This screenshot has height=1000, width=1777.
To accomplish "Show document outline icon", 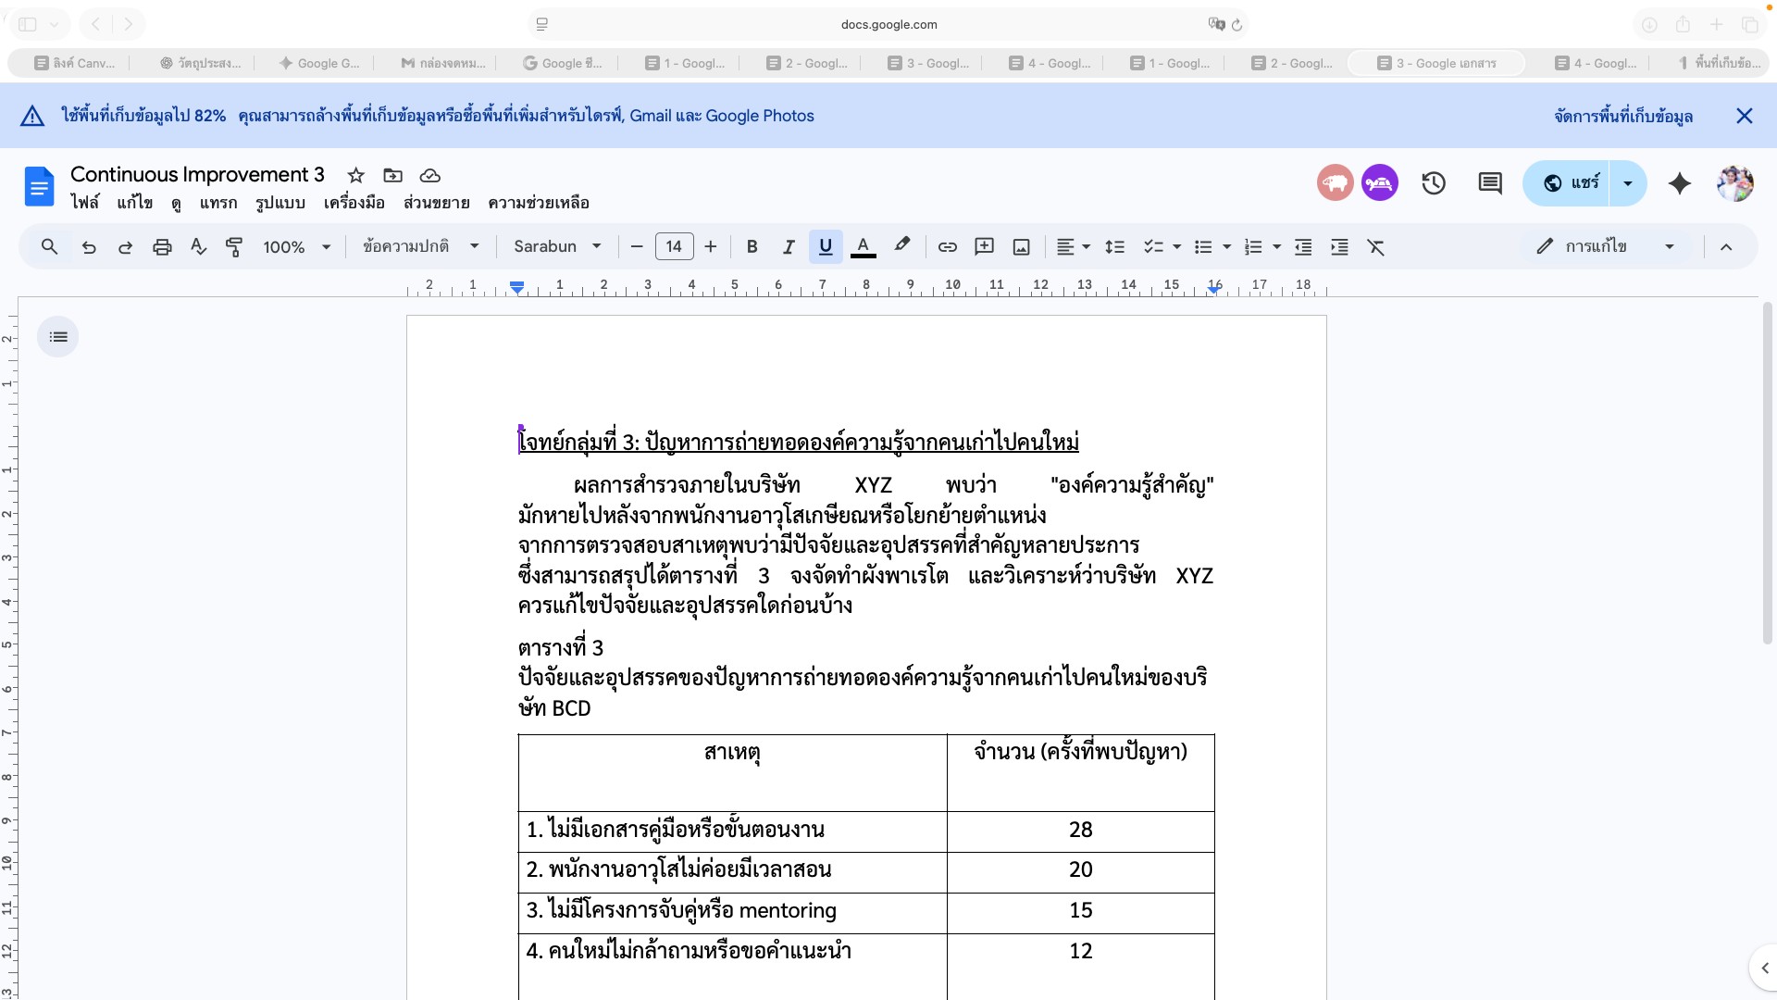I will click(58, 337).
